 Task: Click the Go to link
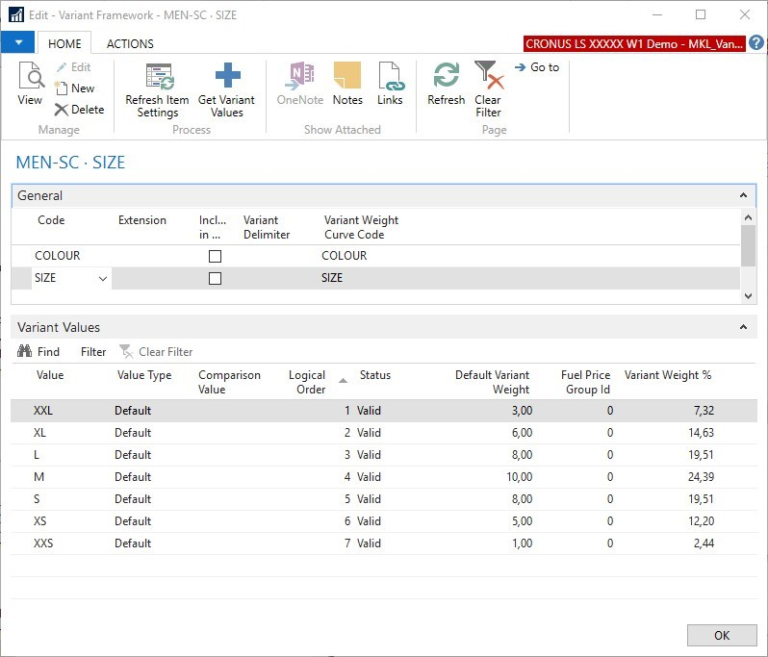[537, 67]
